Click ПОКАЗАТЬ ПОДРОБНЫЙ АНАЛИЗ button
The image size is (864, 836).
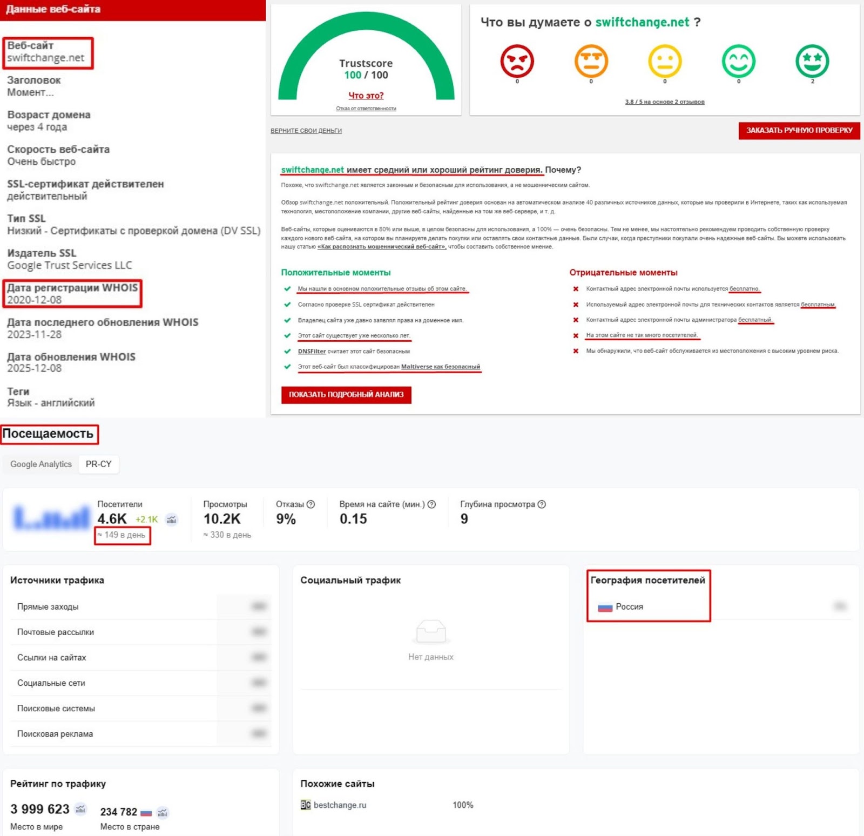346,395
